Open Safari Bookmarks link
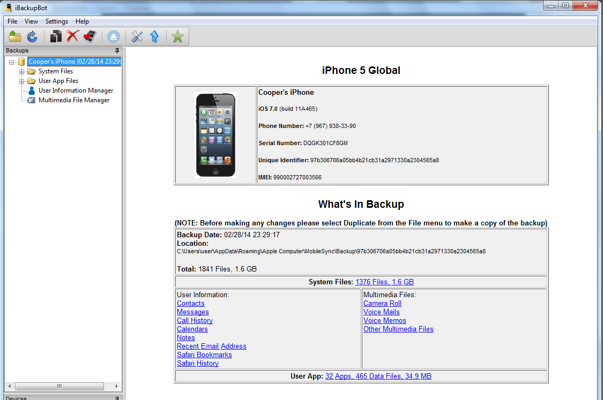The height and width of the screenshot is (400, 603). click(x=204, y=354)
